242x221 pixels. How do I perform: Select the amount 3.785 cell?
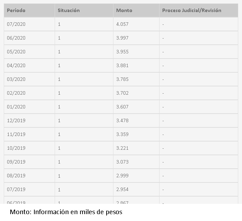pos(136,79)
